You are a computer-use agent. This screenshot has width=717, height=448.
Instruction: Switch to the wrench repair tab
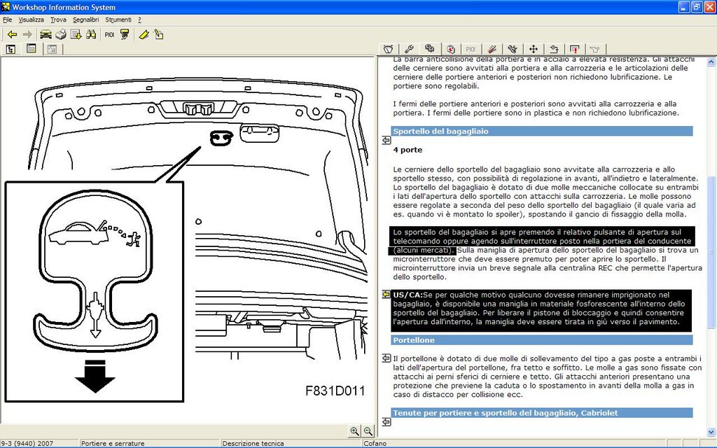click(x=409, y=49)
